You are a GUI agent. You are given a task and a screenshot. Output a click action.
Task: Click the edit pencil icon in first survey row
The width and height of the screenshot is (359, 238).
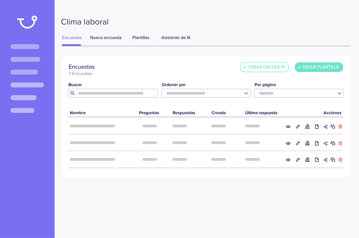(298, 127)
